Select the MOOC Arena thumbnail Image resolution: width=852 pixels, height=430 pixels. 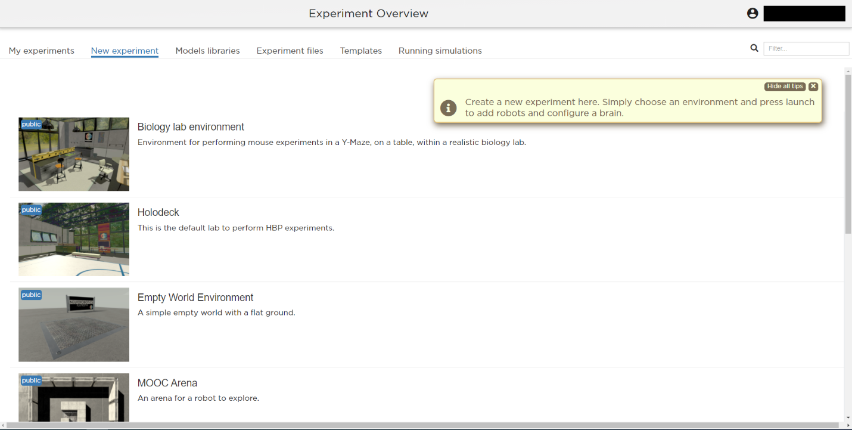point(74,397)
